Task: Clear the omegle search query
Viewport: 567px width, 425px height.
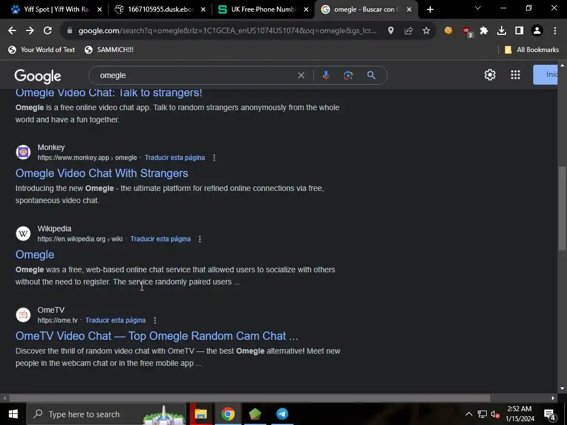Action: tap(301, 75)
